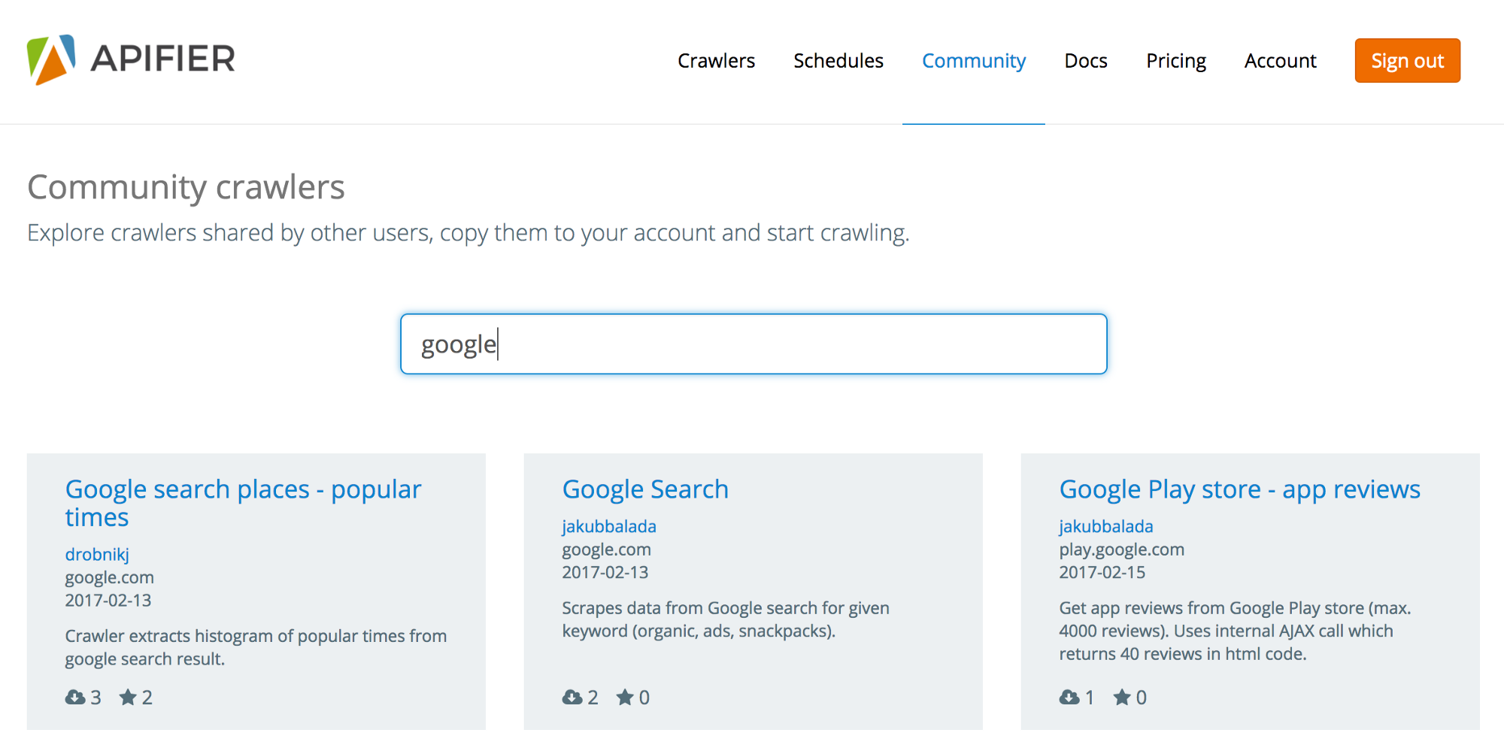The width and height of the screenshot is (1504, 754).
Task: Click the download count icon on Google Search card
Action: click(x=572, y=697)
